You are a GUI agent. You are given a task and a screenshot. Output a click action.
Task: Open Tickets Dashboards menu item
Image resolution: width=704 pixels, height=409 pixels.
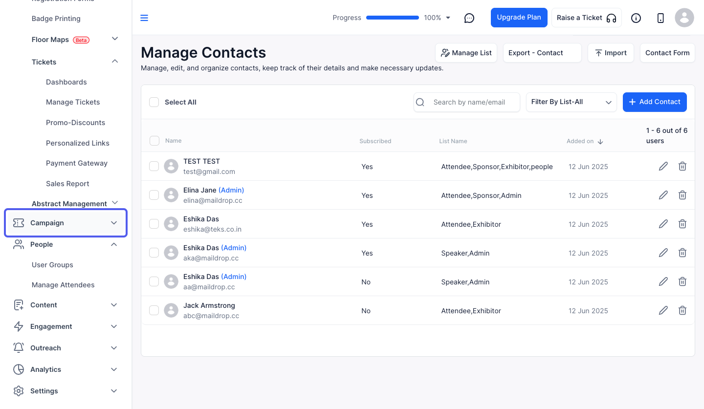66,82
